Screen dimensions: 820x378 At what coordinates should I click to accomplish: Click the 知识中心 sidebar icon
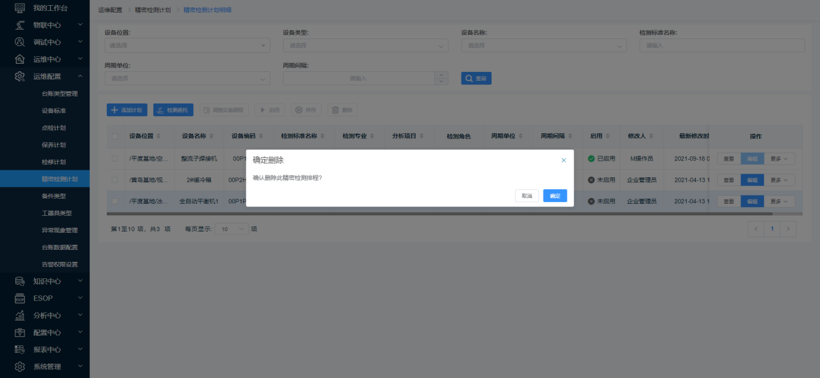[x=20, y=281]
